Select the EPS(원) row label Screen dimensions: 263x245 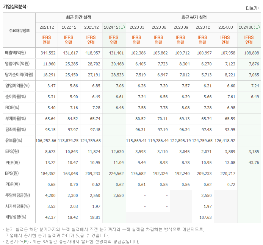[x=12, y=151]
